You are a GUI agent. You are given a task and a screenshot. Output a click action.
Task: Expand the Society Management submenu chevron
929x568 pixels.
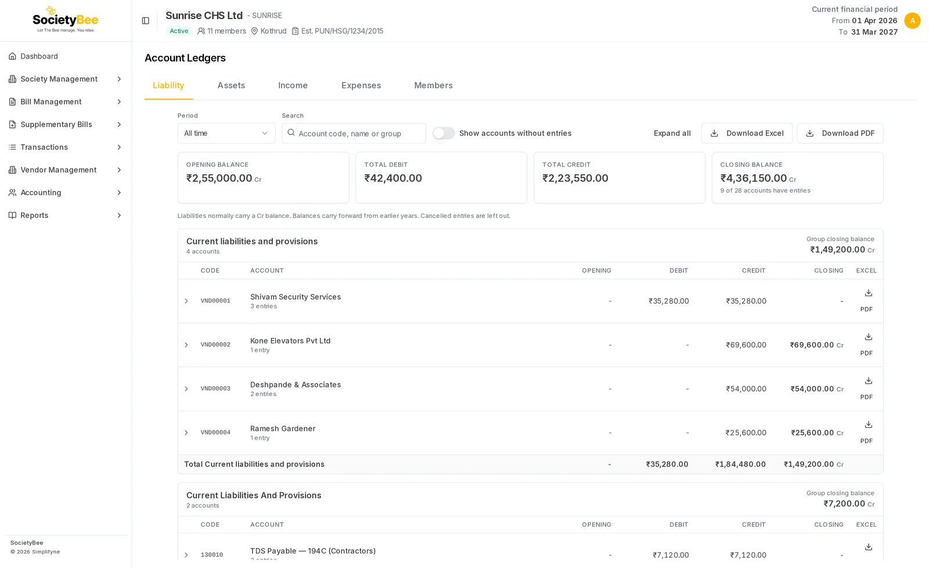coord(119,79)
